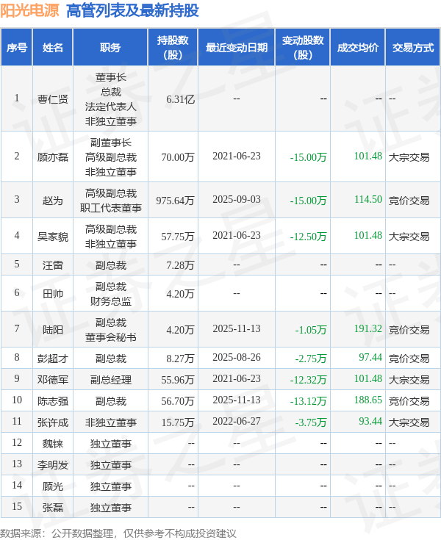Click the 交易方式 column header
The height and width of the screenshot is (540, 441).
pyautogui.click(x=412, y=48)
